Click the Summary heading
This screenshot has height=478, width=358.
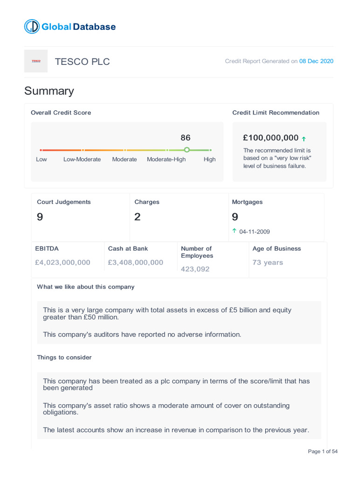click(x=49, y=91)
